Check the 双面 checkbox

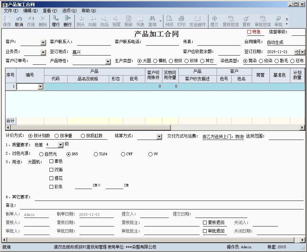pos(51,170)
